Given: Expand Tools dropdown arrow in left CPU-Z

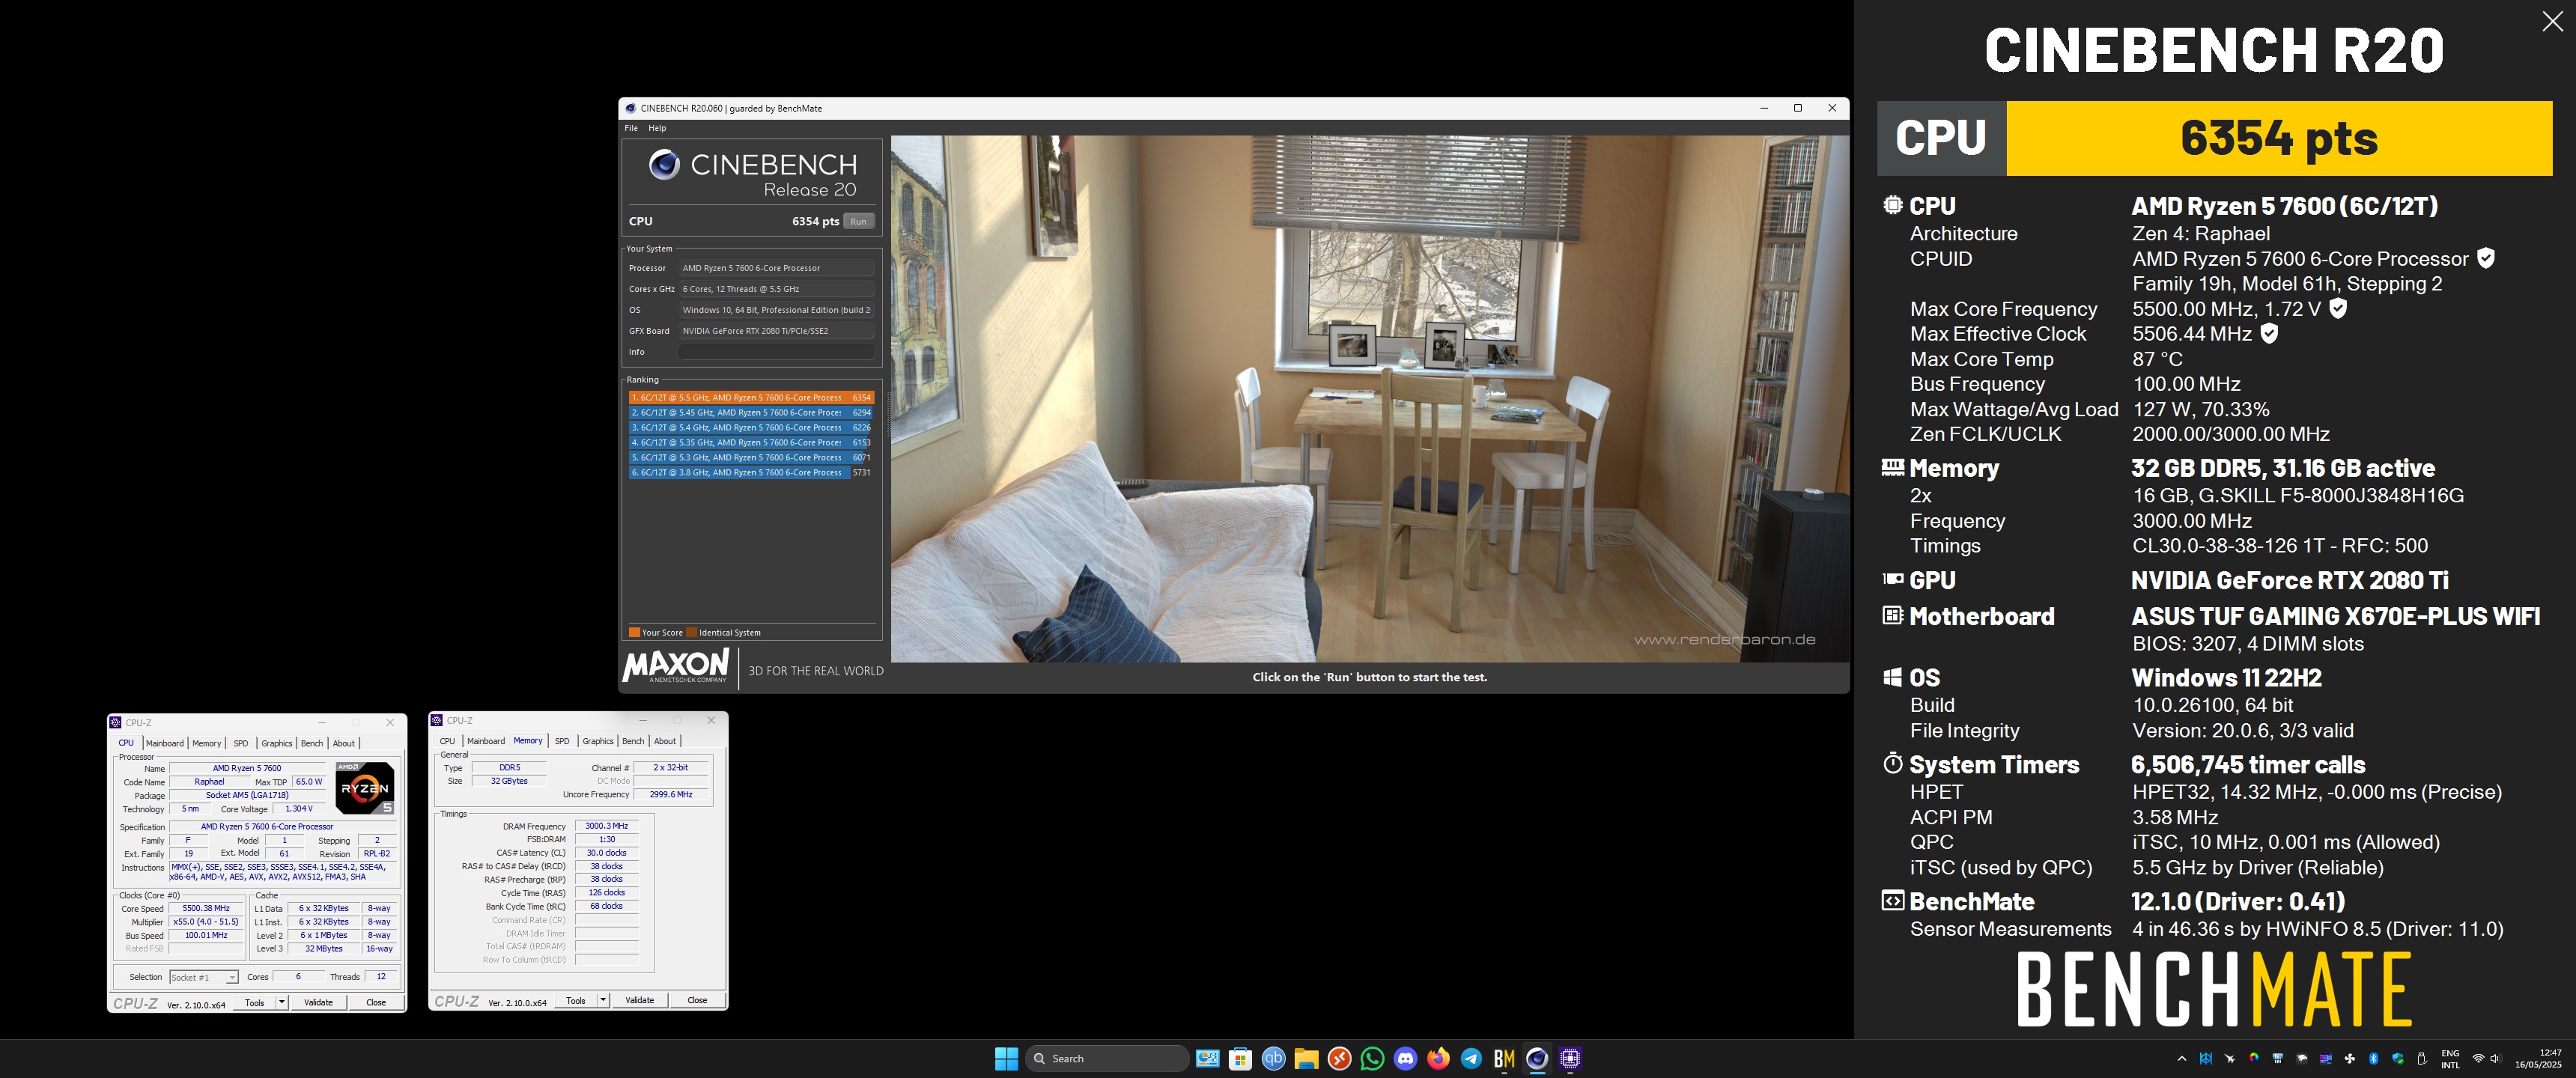Looking at the screenshot, I should (282, 1002).
